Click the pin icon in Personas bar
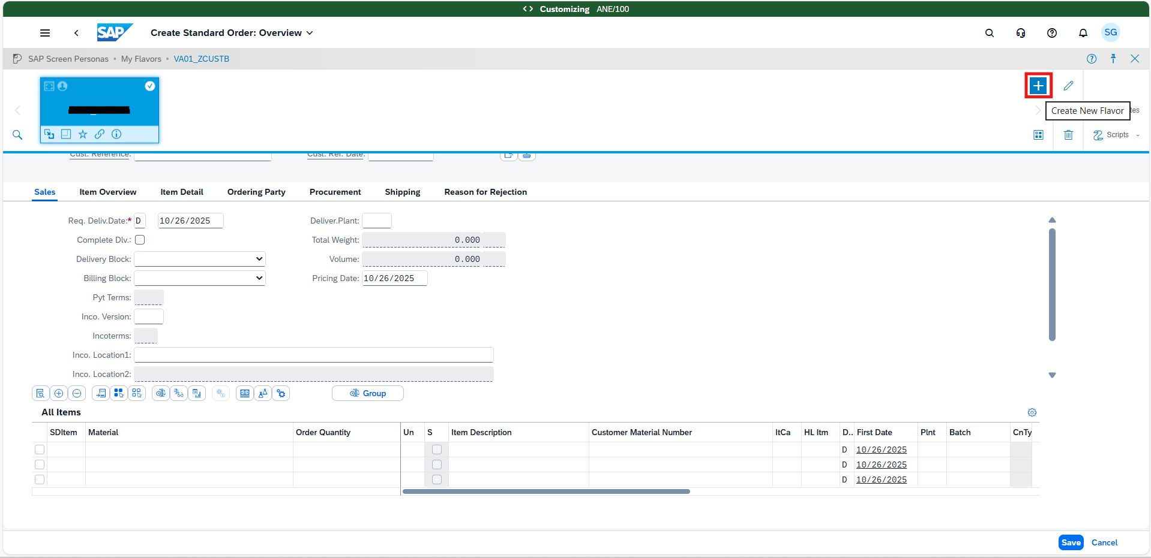Image resolution: width=1151 pixels, height=558 pixels. pos(1113,59)
